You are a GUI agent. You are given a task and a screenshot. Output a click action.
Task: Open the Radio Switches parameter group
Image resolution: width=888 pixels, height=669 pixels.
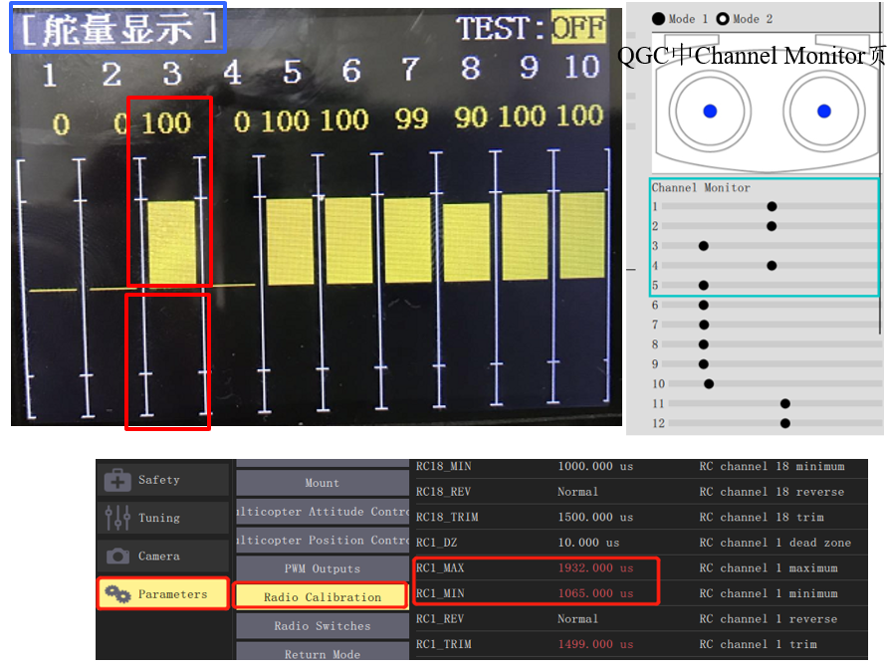(x=322, y=626)
